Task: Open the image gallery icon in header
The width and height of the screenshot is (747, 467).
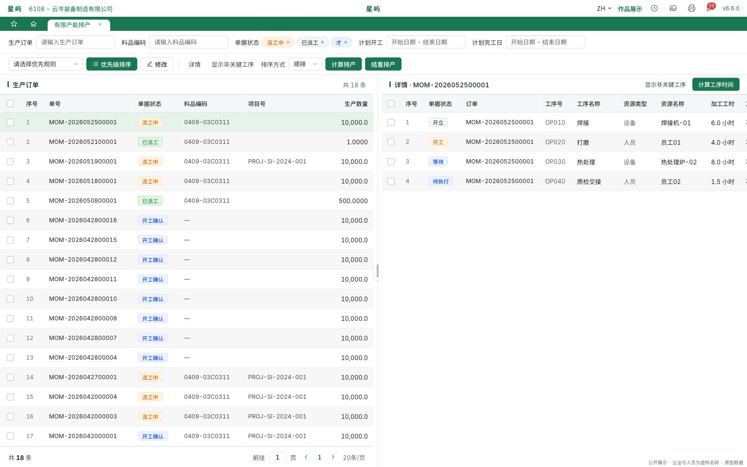Action: [x=673, y=8]
